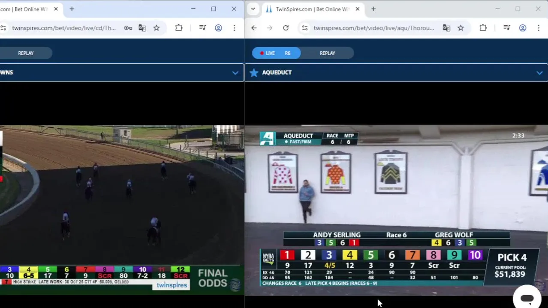The image size is (548, 308).
Task: Click the GREG WOLF picks label
Action: click(454, 235)
